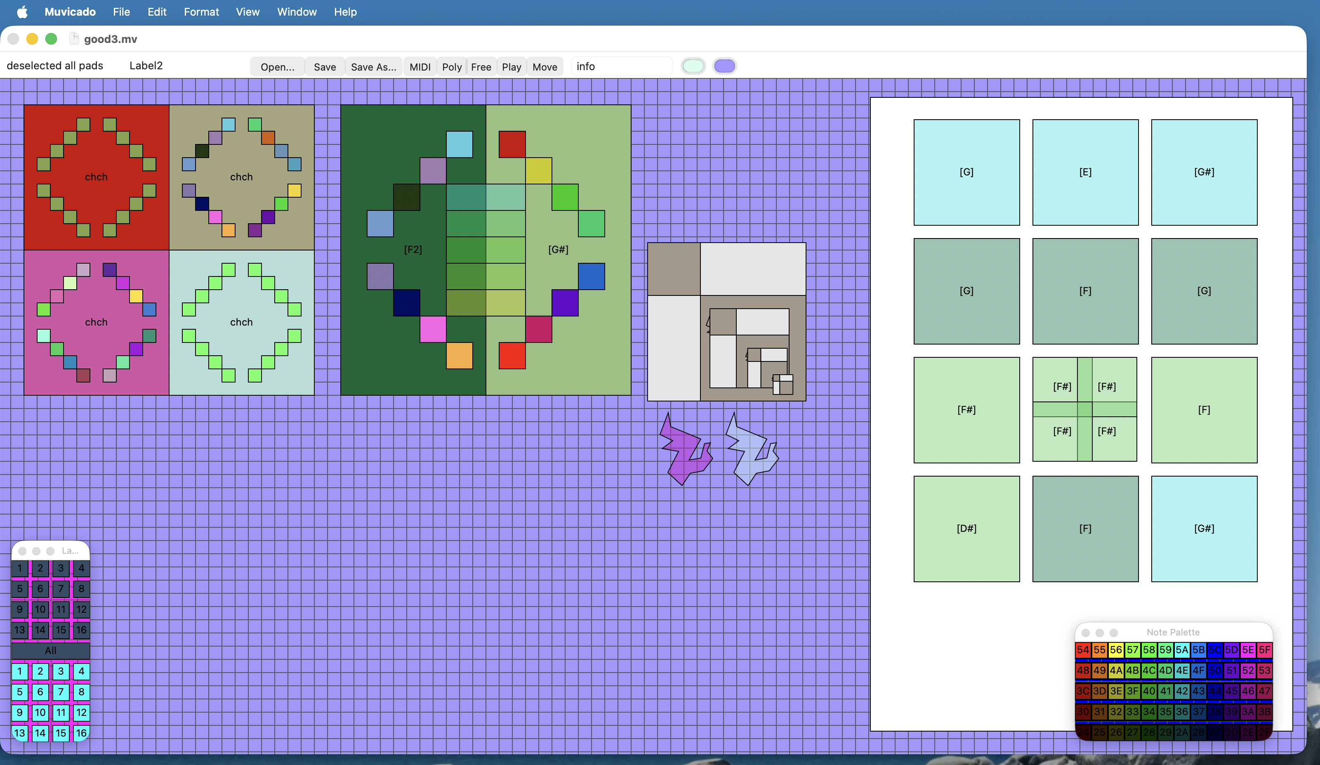Click the mint green color pill
This screenshot has width=1320, height=765.
click(693, 66)
